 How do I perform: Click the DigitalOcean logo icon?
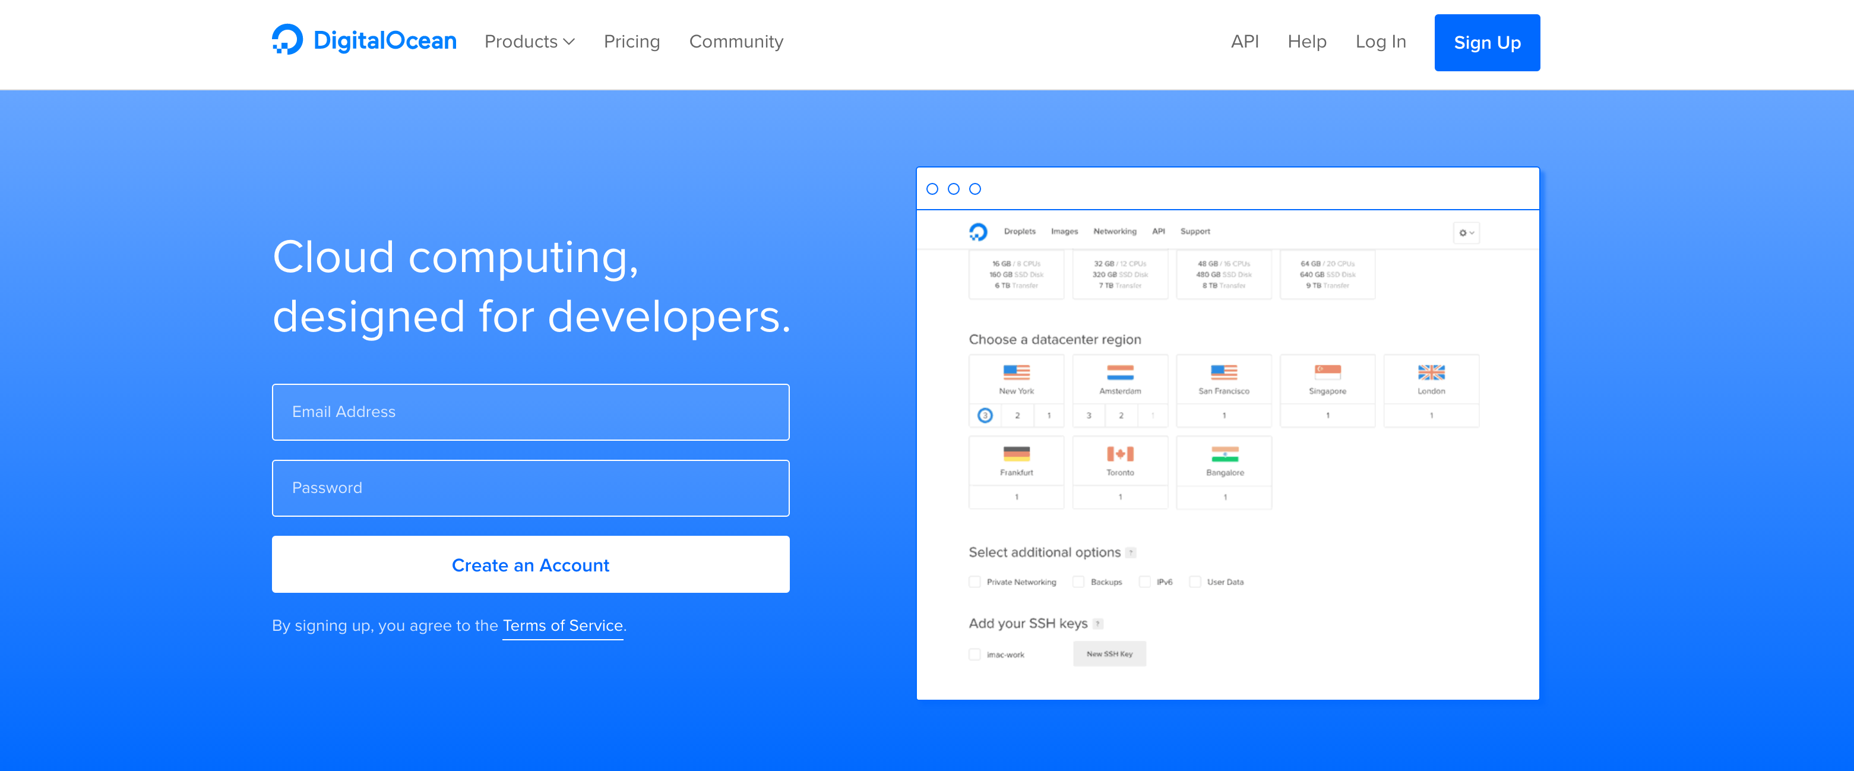[286, 42]
